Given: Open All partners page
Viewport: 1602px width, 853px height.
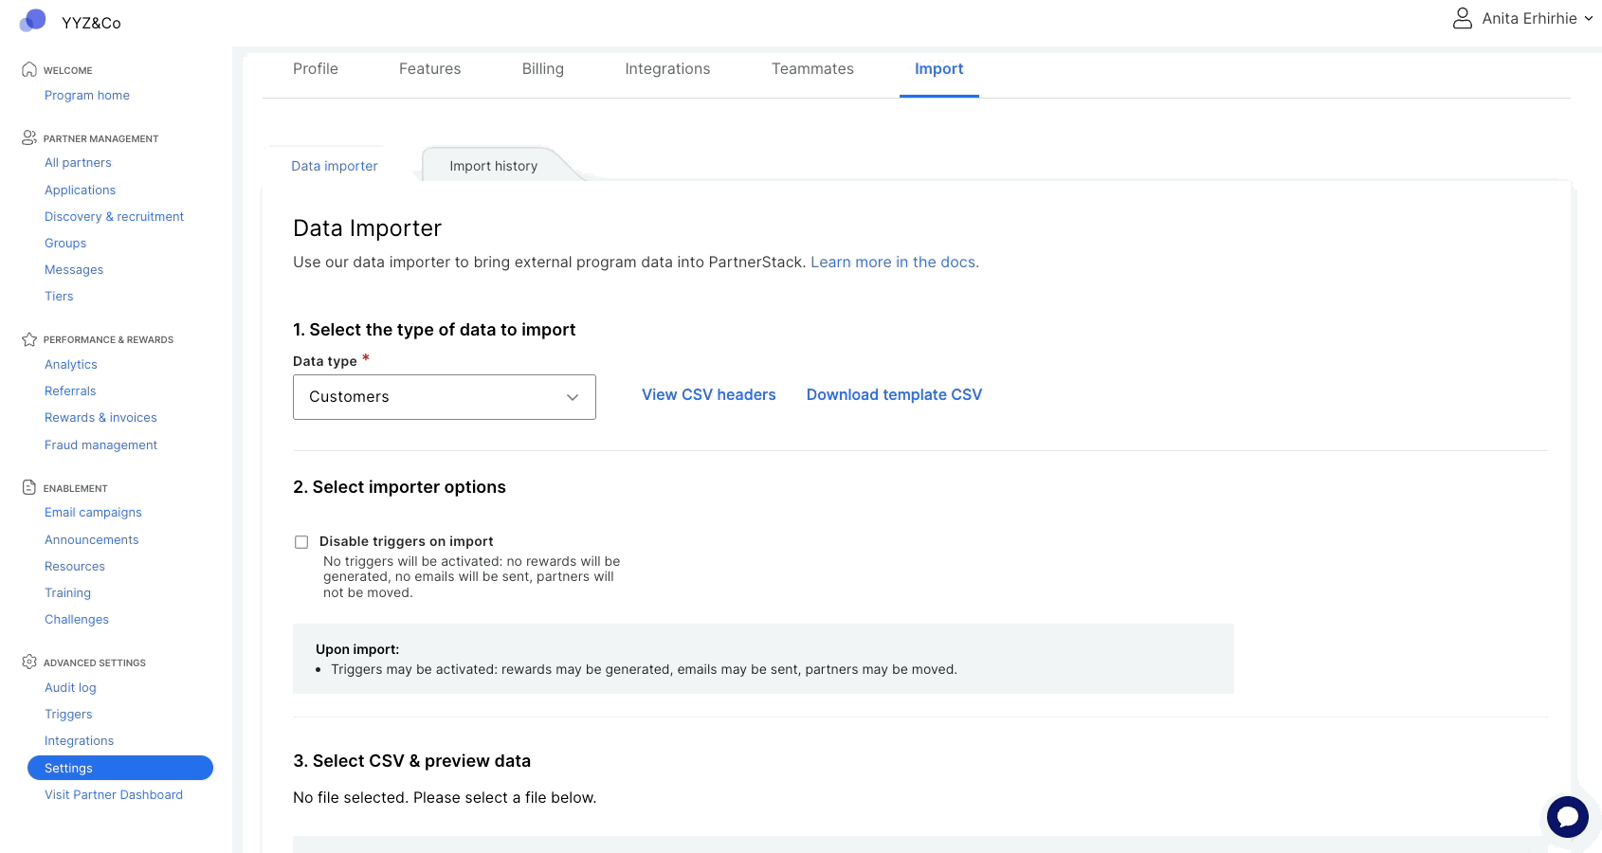Looking at the screenshot, I should point(78,163).
